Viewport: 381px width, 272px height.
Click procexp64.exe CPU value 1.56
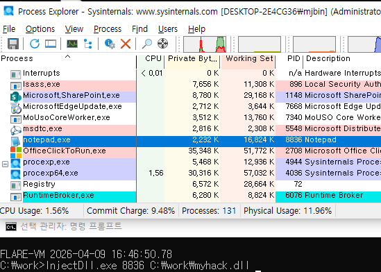tap(155, 173)
